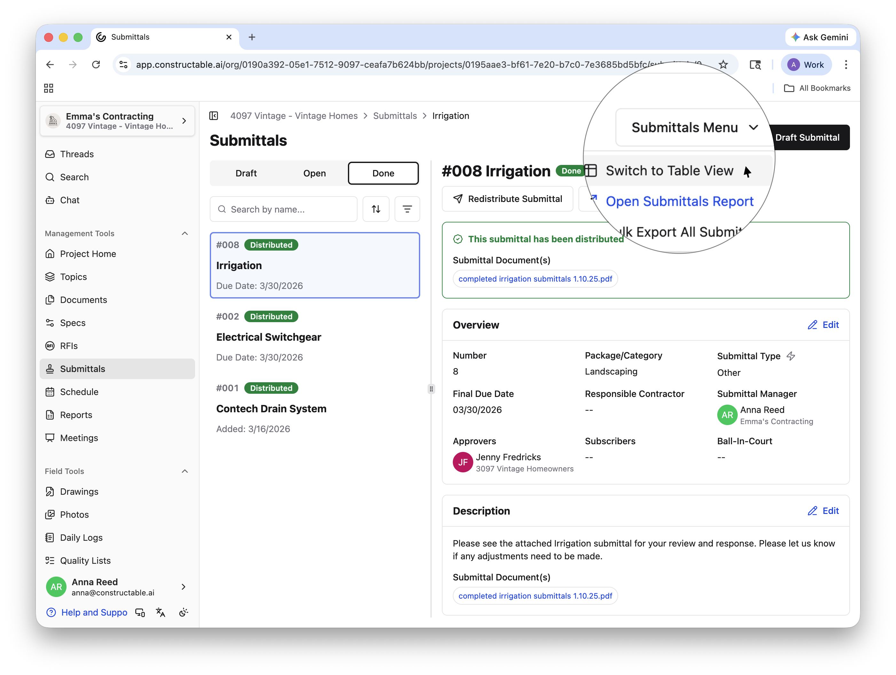Image resolution: width=896 pixels, height=675 pixels.
Task: Toggle the theme icon in sidebar footer
Action: [184, 612]
